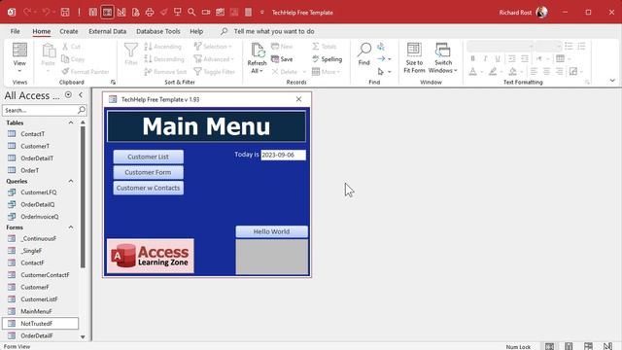Click the Customer List button
This screenshot has height=350, width=622.
[x=149, y=157]
